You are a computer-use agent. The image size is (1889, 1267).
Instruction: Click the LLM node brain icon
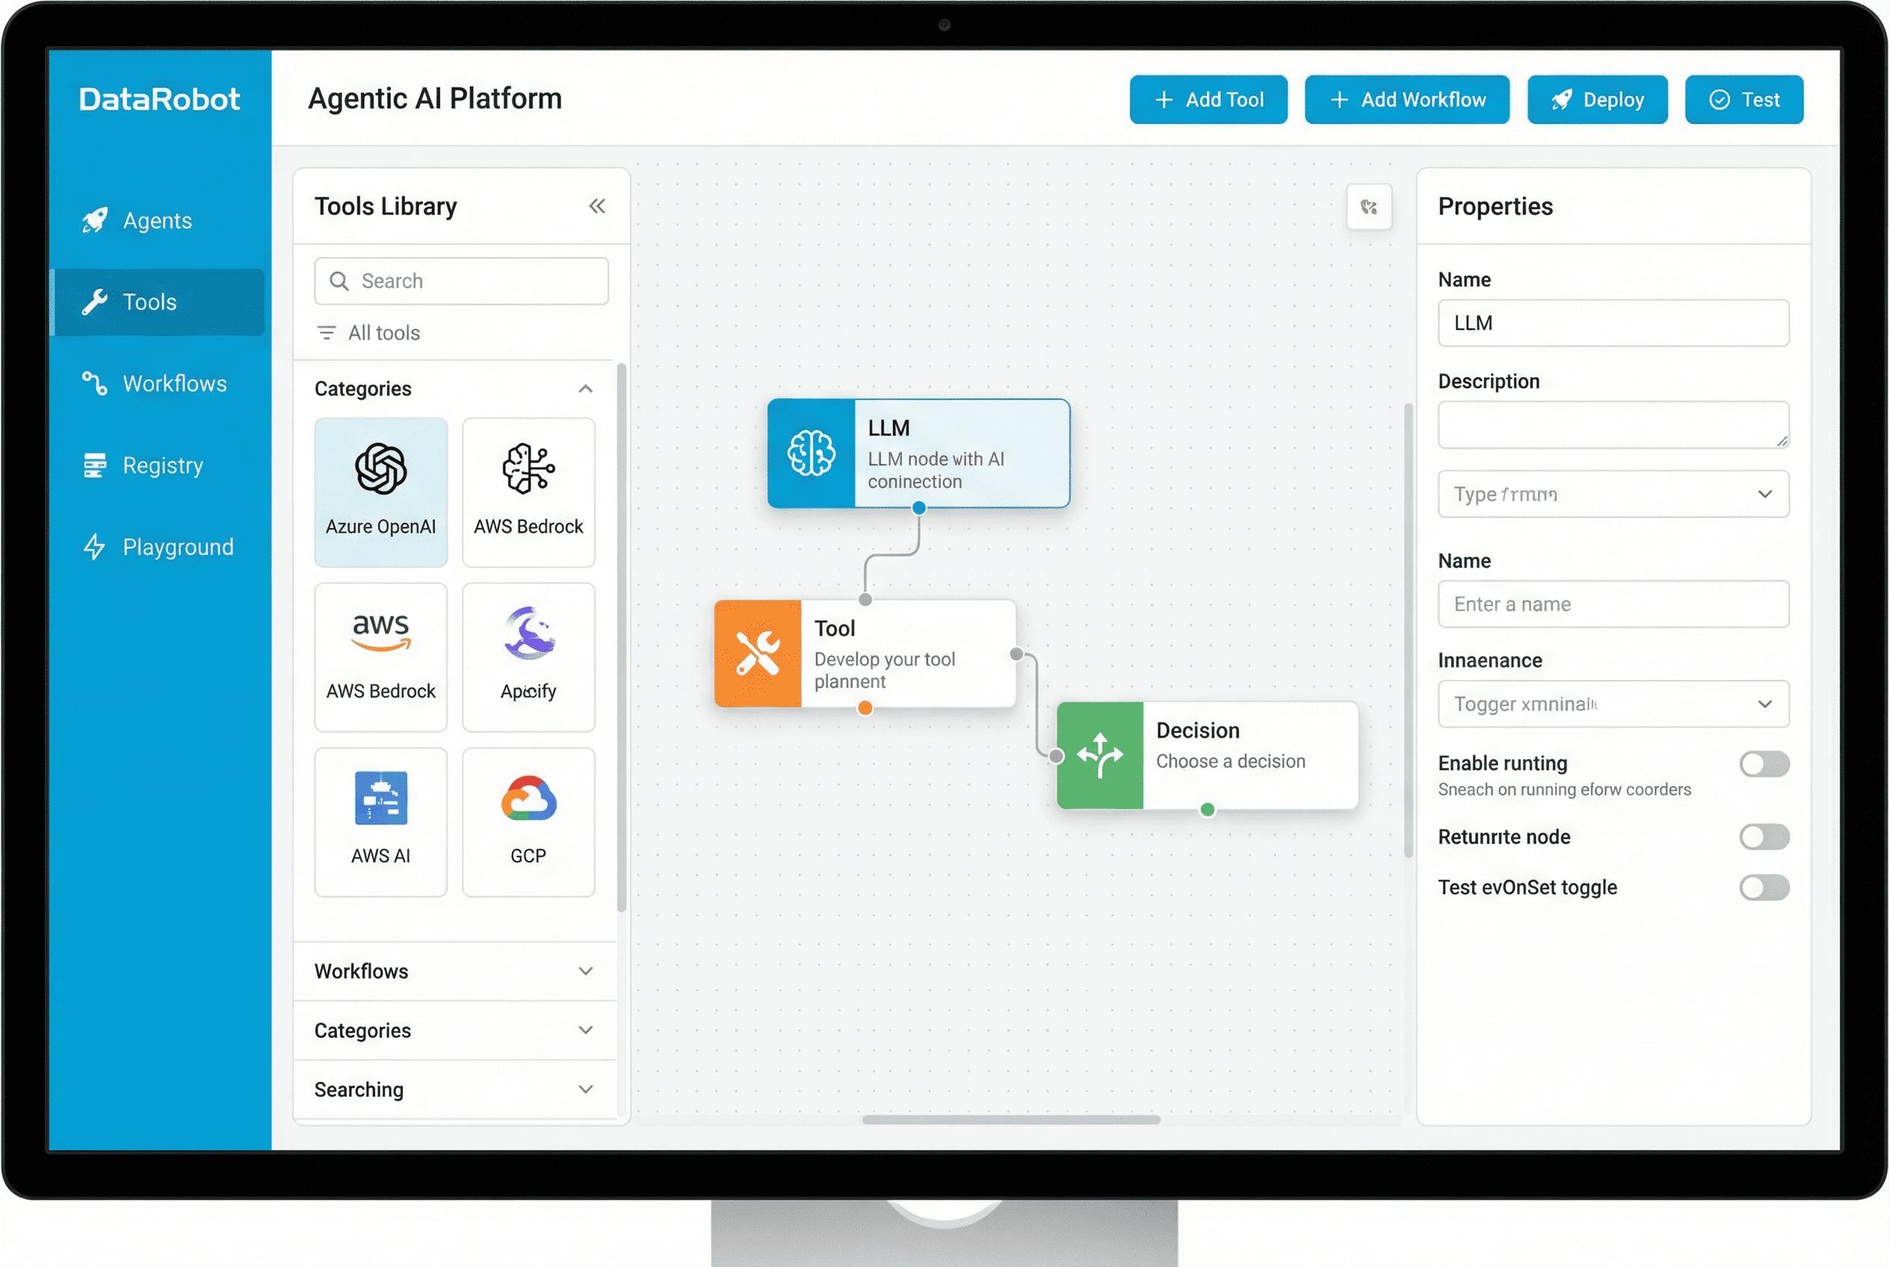811,453
